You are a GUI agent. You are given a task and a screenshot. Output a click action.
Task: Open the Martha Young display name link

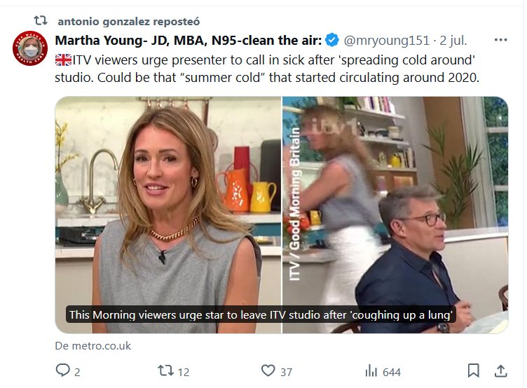(188, 40)
